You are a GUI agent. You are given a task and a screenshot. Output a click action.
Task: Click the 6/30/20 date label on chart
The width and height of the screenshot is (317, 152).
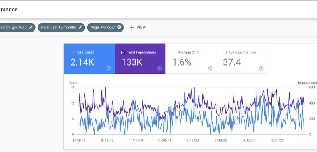278,140
